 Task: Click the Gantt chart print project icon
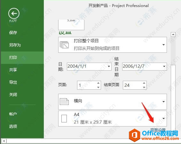click(x=64, y=45)
